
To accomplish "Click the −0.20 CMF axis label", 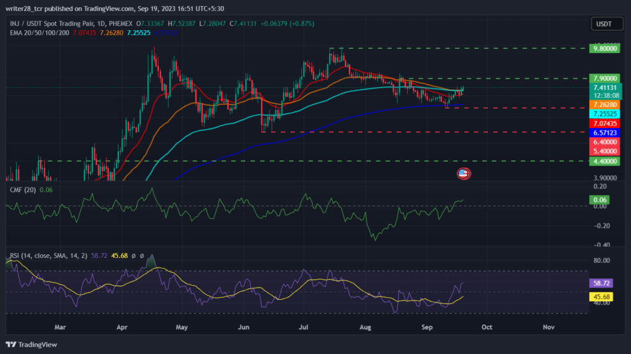I will [x=601, y=226].
